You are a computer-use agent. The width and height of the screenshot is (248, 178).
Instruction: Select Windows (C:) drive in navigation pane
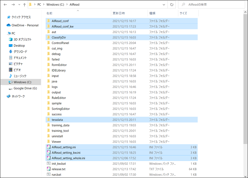click(21, 82)
